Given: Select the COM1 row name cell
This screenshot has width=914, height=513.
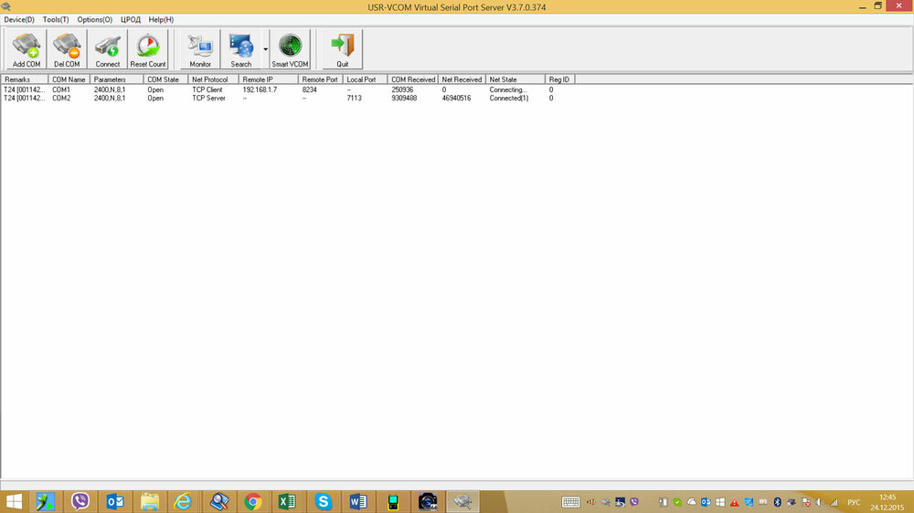Looking at the screenshot, I should point(61,89).
